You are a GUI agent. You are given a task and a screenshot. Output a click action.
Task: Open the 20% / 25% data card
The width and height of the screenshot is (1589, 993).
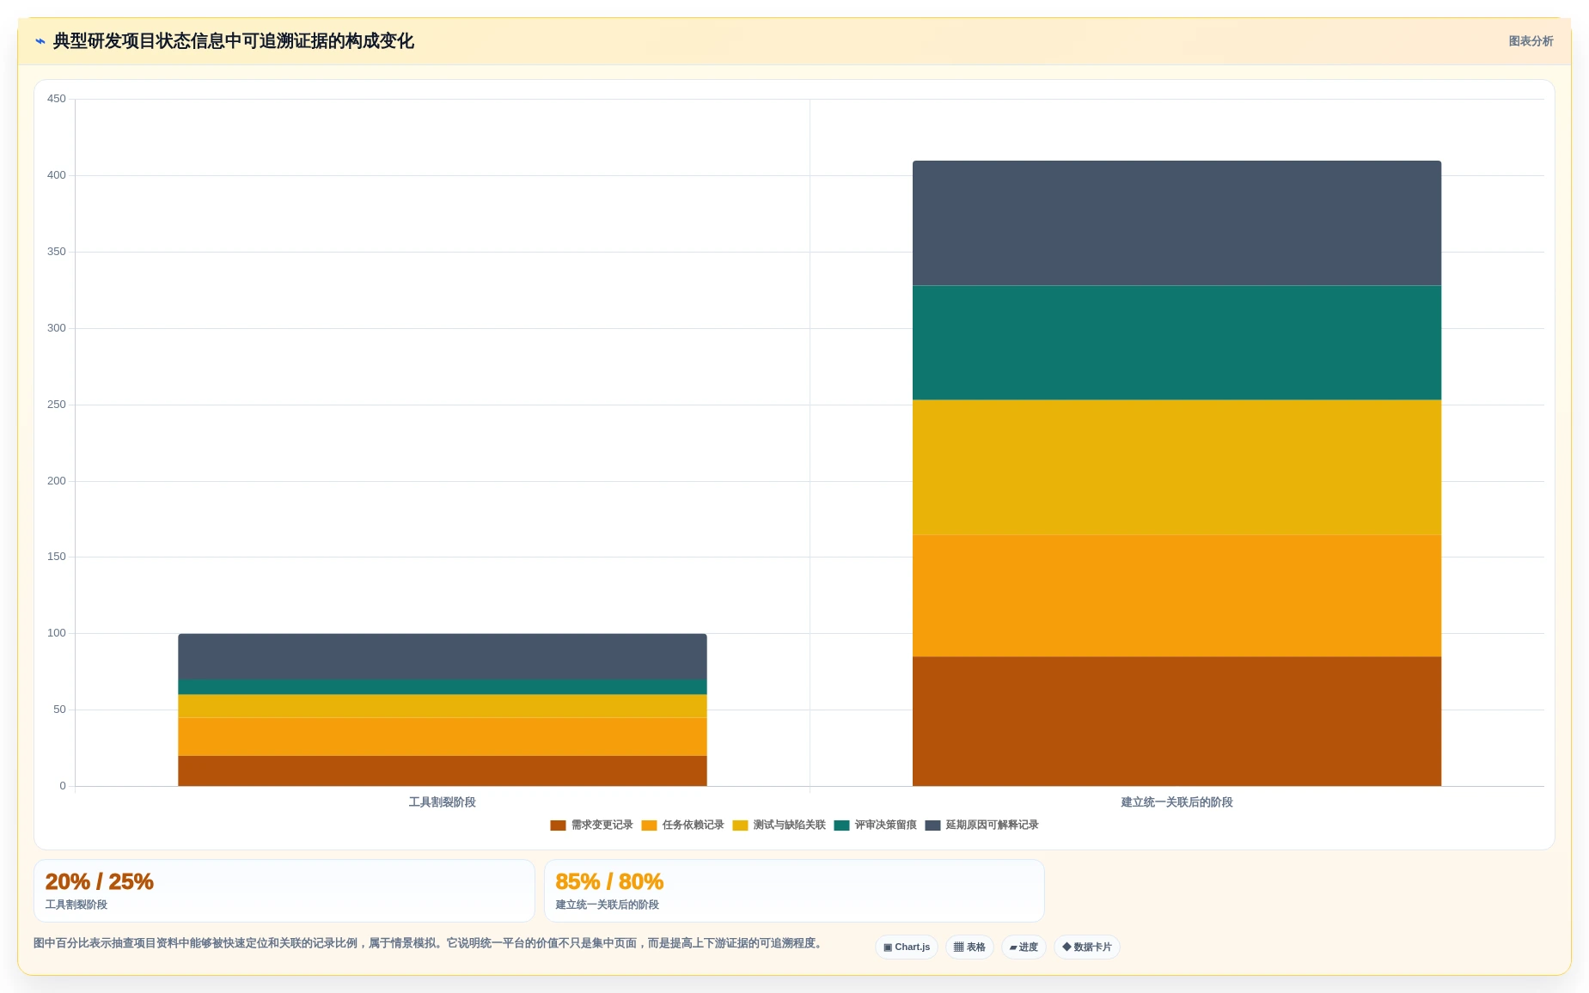pos(284,891)
